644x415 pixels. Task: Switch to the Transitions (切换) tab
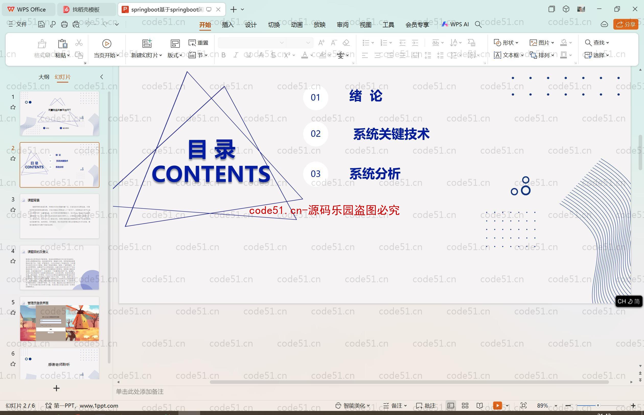coord(274,25)
